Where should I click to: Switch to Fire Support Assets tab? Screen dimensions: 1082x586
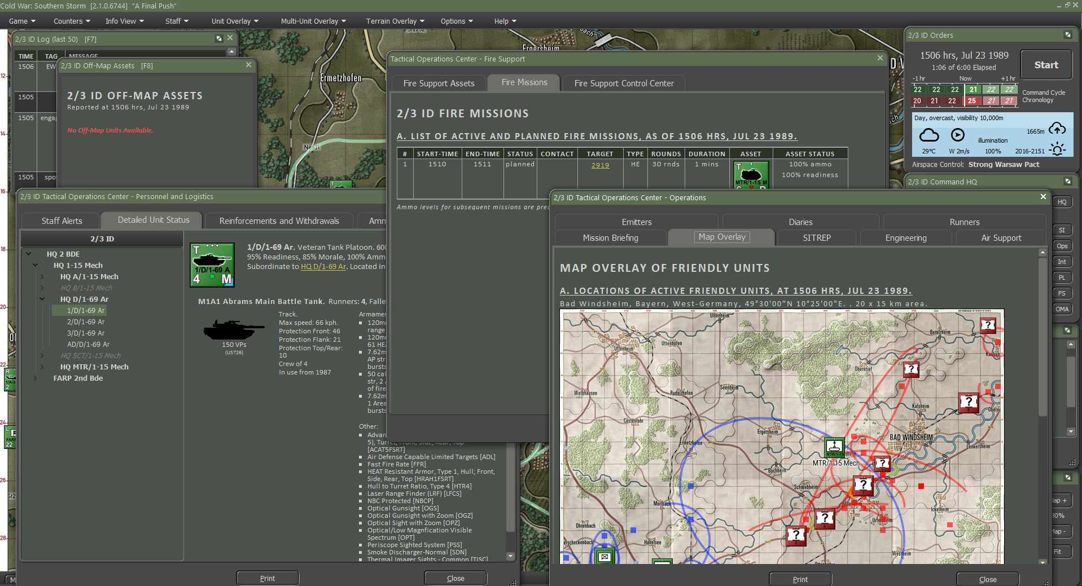tap(439, 83)
